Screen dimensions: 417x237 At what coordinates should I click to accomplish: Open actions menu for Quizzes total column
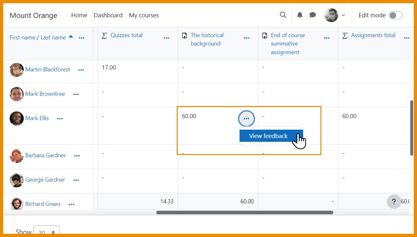(166, 38)
